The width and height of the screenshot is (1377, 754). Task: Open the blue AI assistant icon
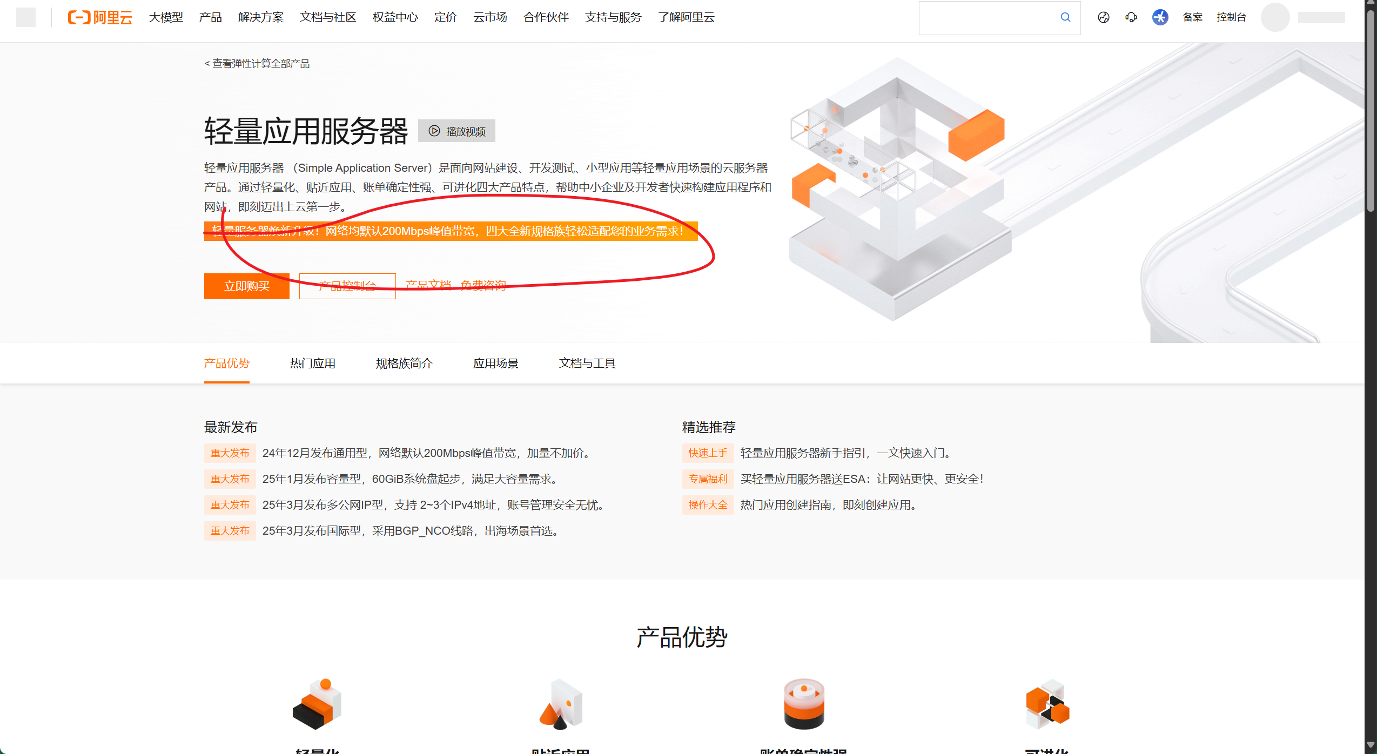(1160, 17)
